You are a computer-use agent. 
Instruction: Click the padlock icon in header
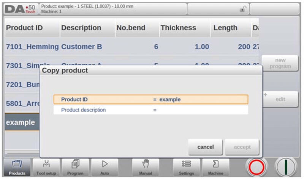(242, 9)
